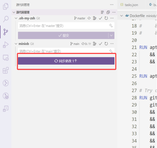Open more actions for .oh-my-zsh repository
Image resolution: width=157 pixels, height=148 pixels.
coord(112,18)
